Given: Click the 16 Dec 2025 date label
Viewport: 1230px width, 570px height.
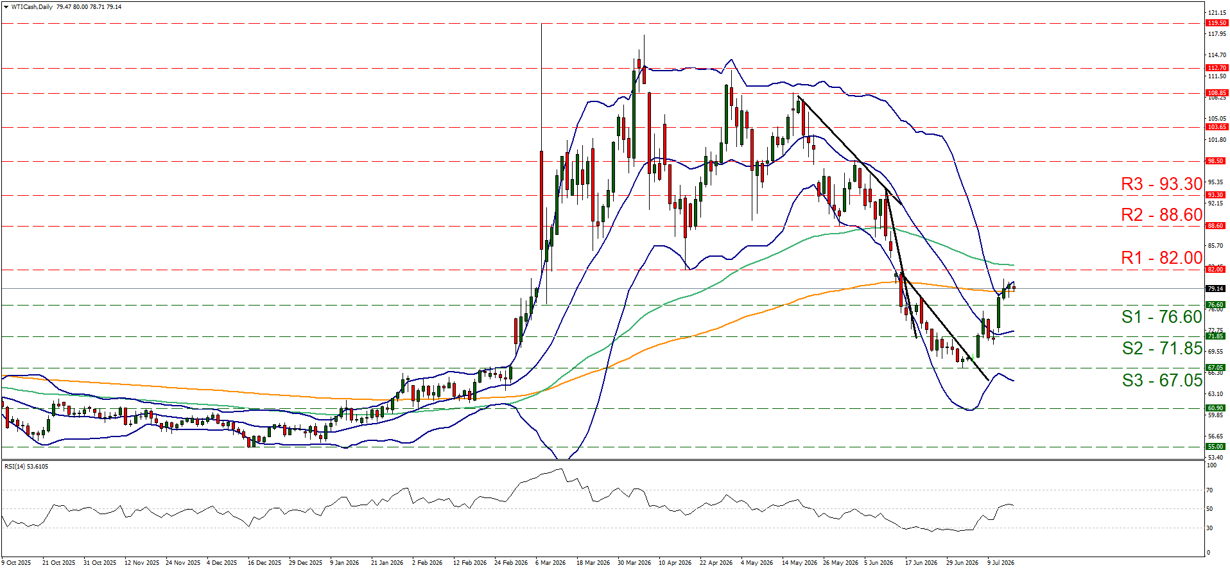Looking at the screenshot, I should (x=264, y=563).
